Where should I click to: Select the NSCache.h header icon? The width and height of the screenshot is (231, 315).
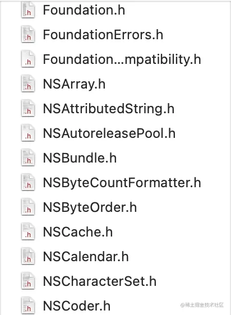point(28,232)
